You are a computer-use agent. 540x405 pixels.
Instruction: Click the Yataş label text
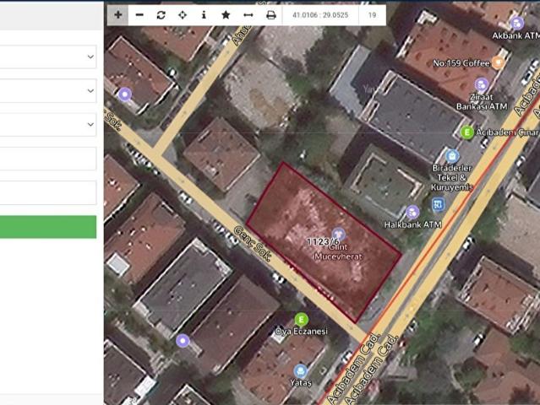point(301,383)
